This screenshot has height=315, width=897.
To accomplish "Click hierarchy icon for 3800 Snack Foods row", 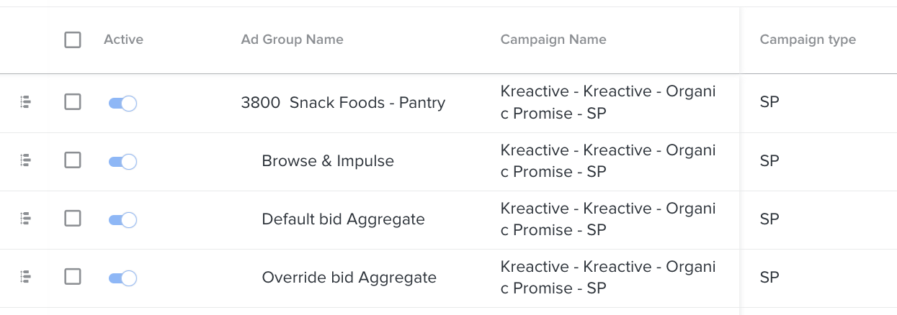I will coord(25,103).
